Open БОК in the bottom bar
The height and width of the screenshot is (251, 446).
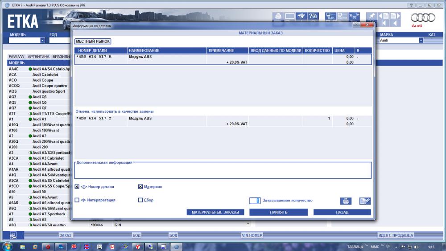(x=173, y=235)
